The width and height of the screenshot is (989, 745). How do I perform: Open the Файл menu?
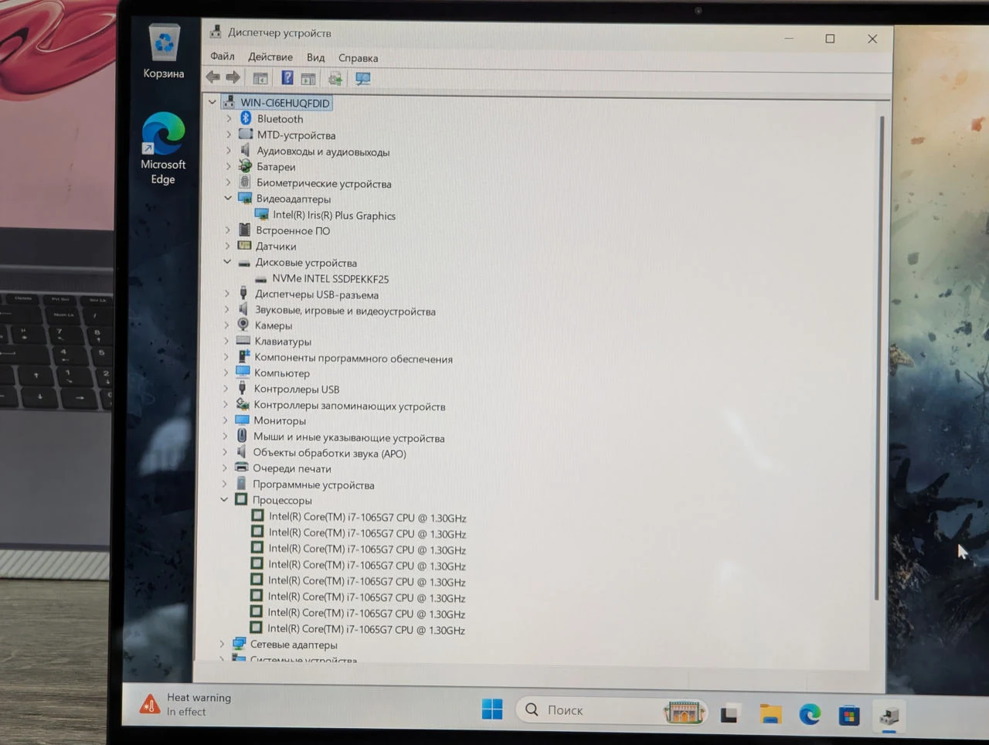tap(223, 56)
